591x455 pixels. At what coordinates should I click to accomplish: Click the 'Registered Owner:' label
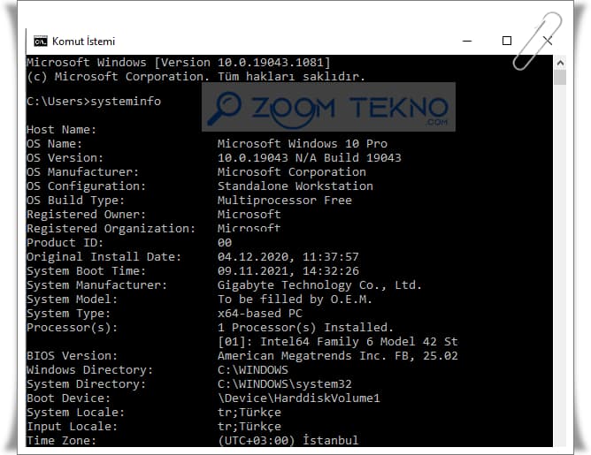click(86, 215)
